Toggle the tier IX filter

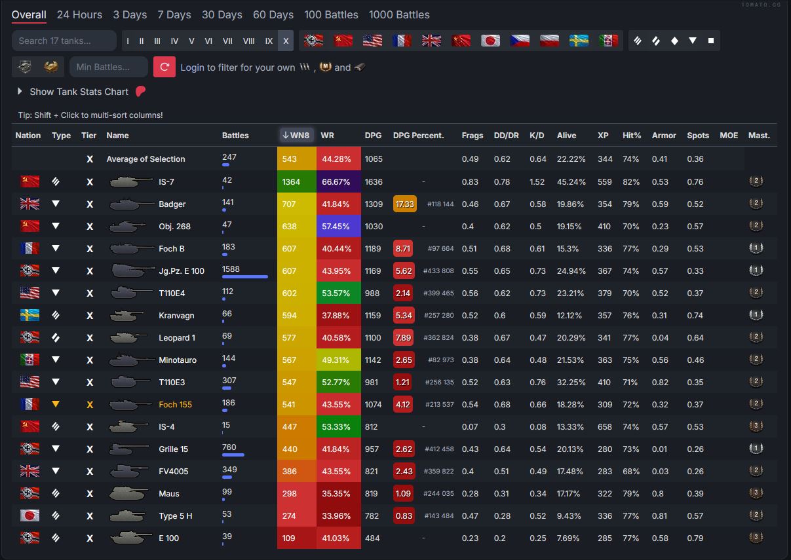tap(269, 41)
